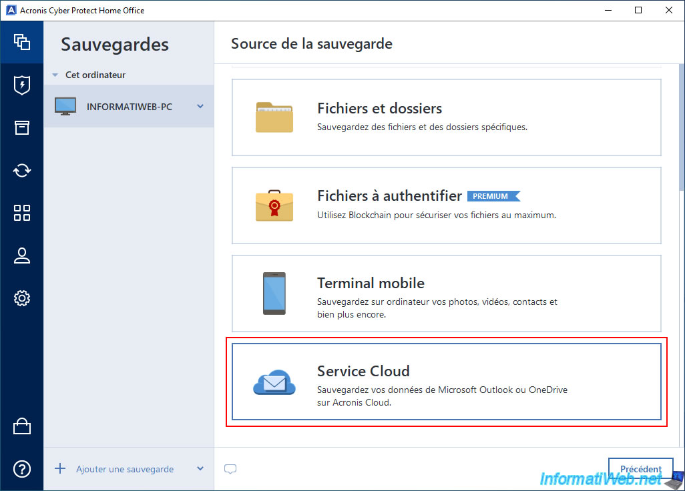Choose Service Cloud as backup source
The width and height of the screenshot is (685, 491).
coord(447,382)
